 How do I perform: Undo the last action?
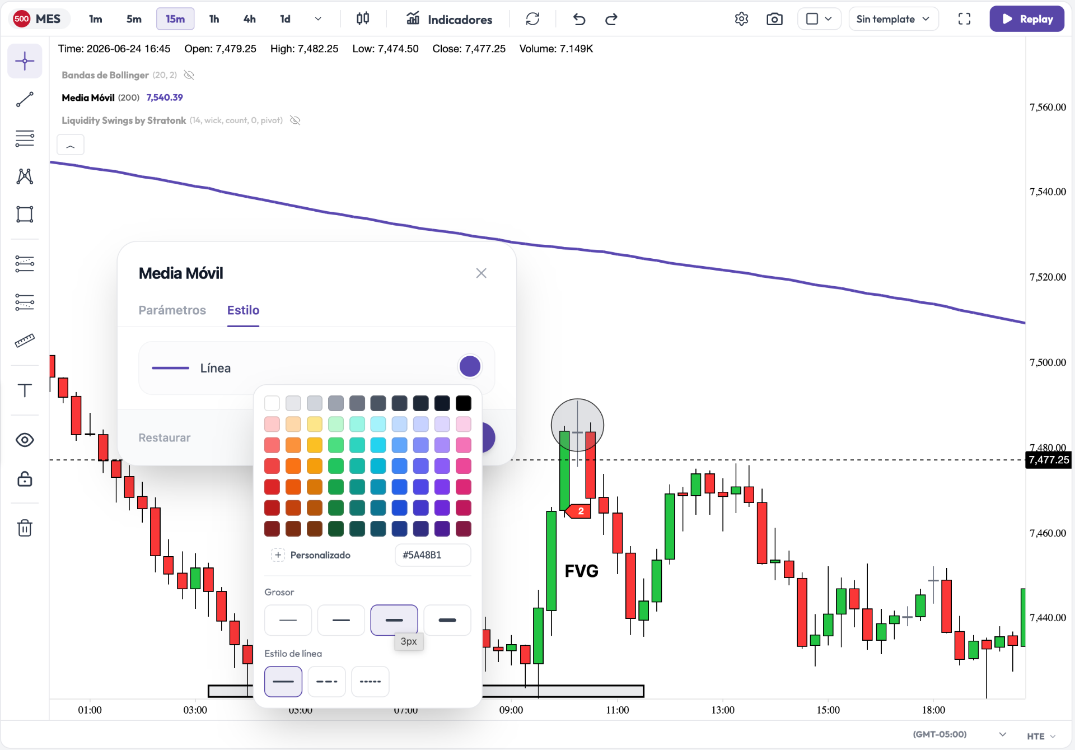point(579,19)
